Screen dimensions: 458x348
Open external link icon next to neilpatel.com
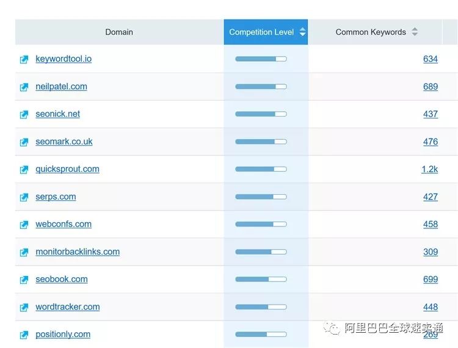24,87
